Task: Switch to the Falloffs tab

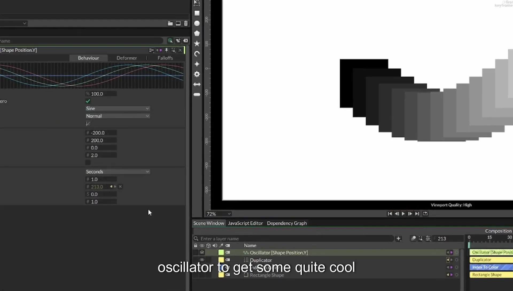Action: pos(165,58)
